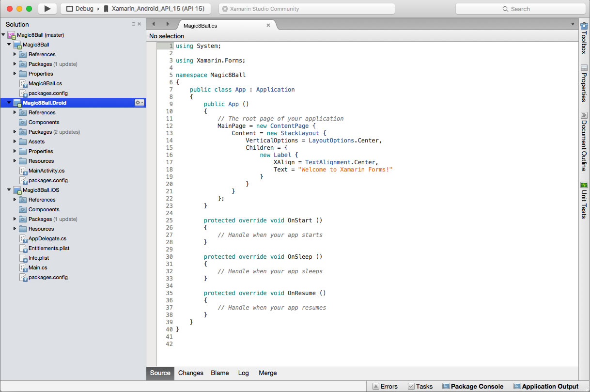Choose the Xamarin_Android_API_15 device target

[154, 9]
